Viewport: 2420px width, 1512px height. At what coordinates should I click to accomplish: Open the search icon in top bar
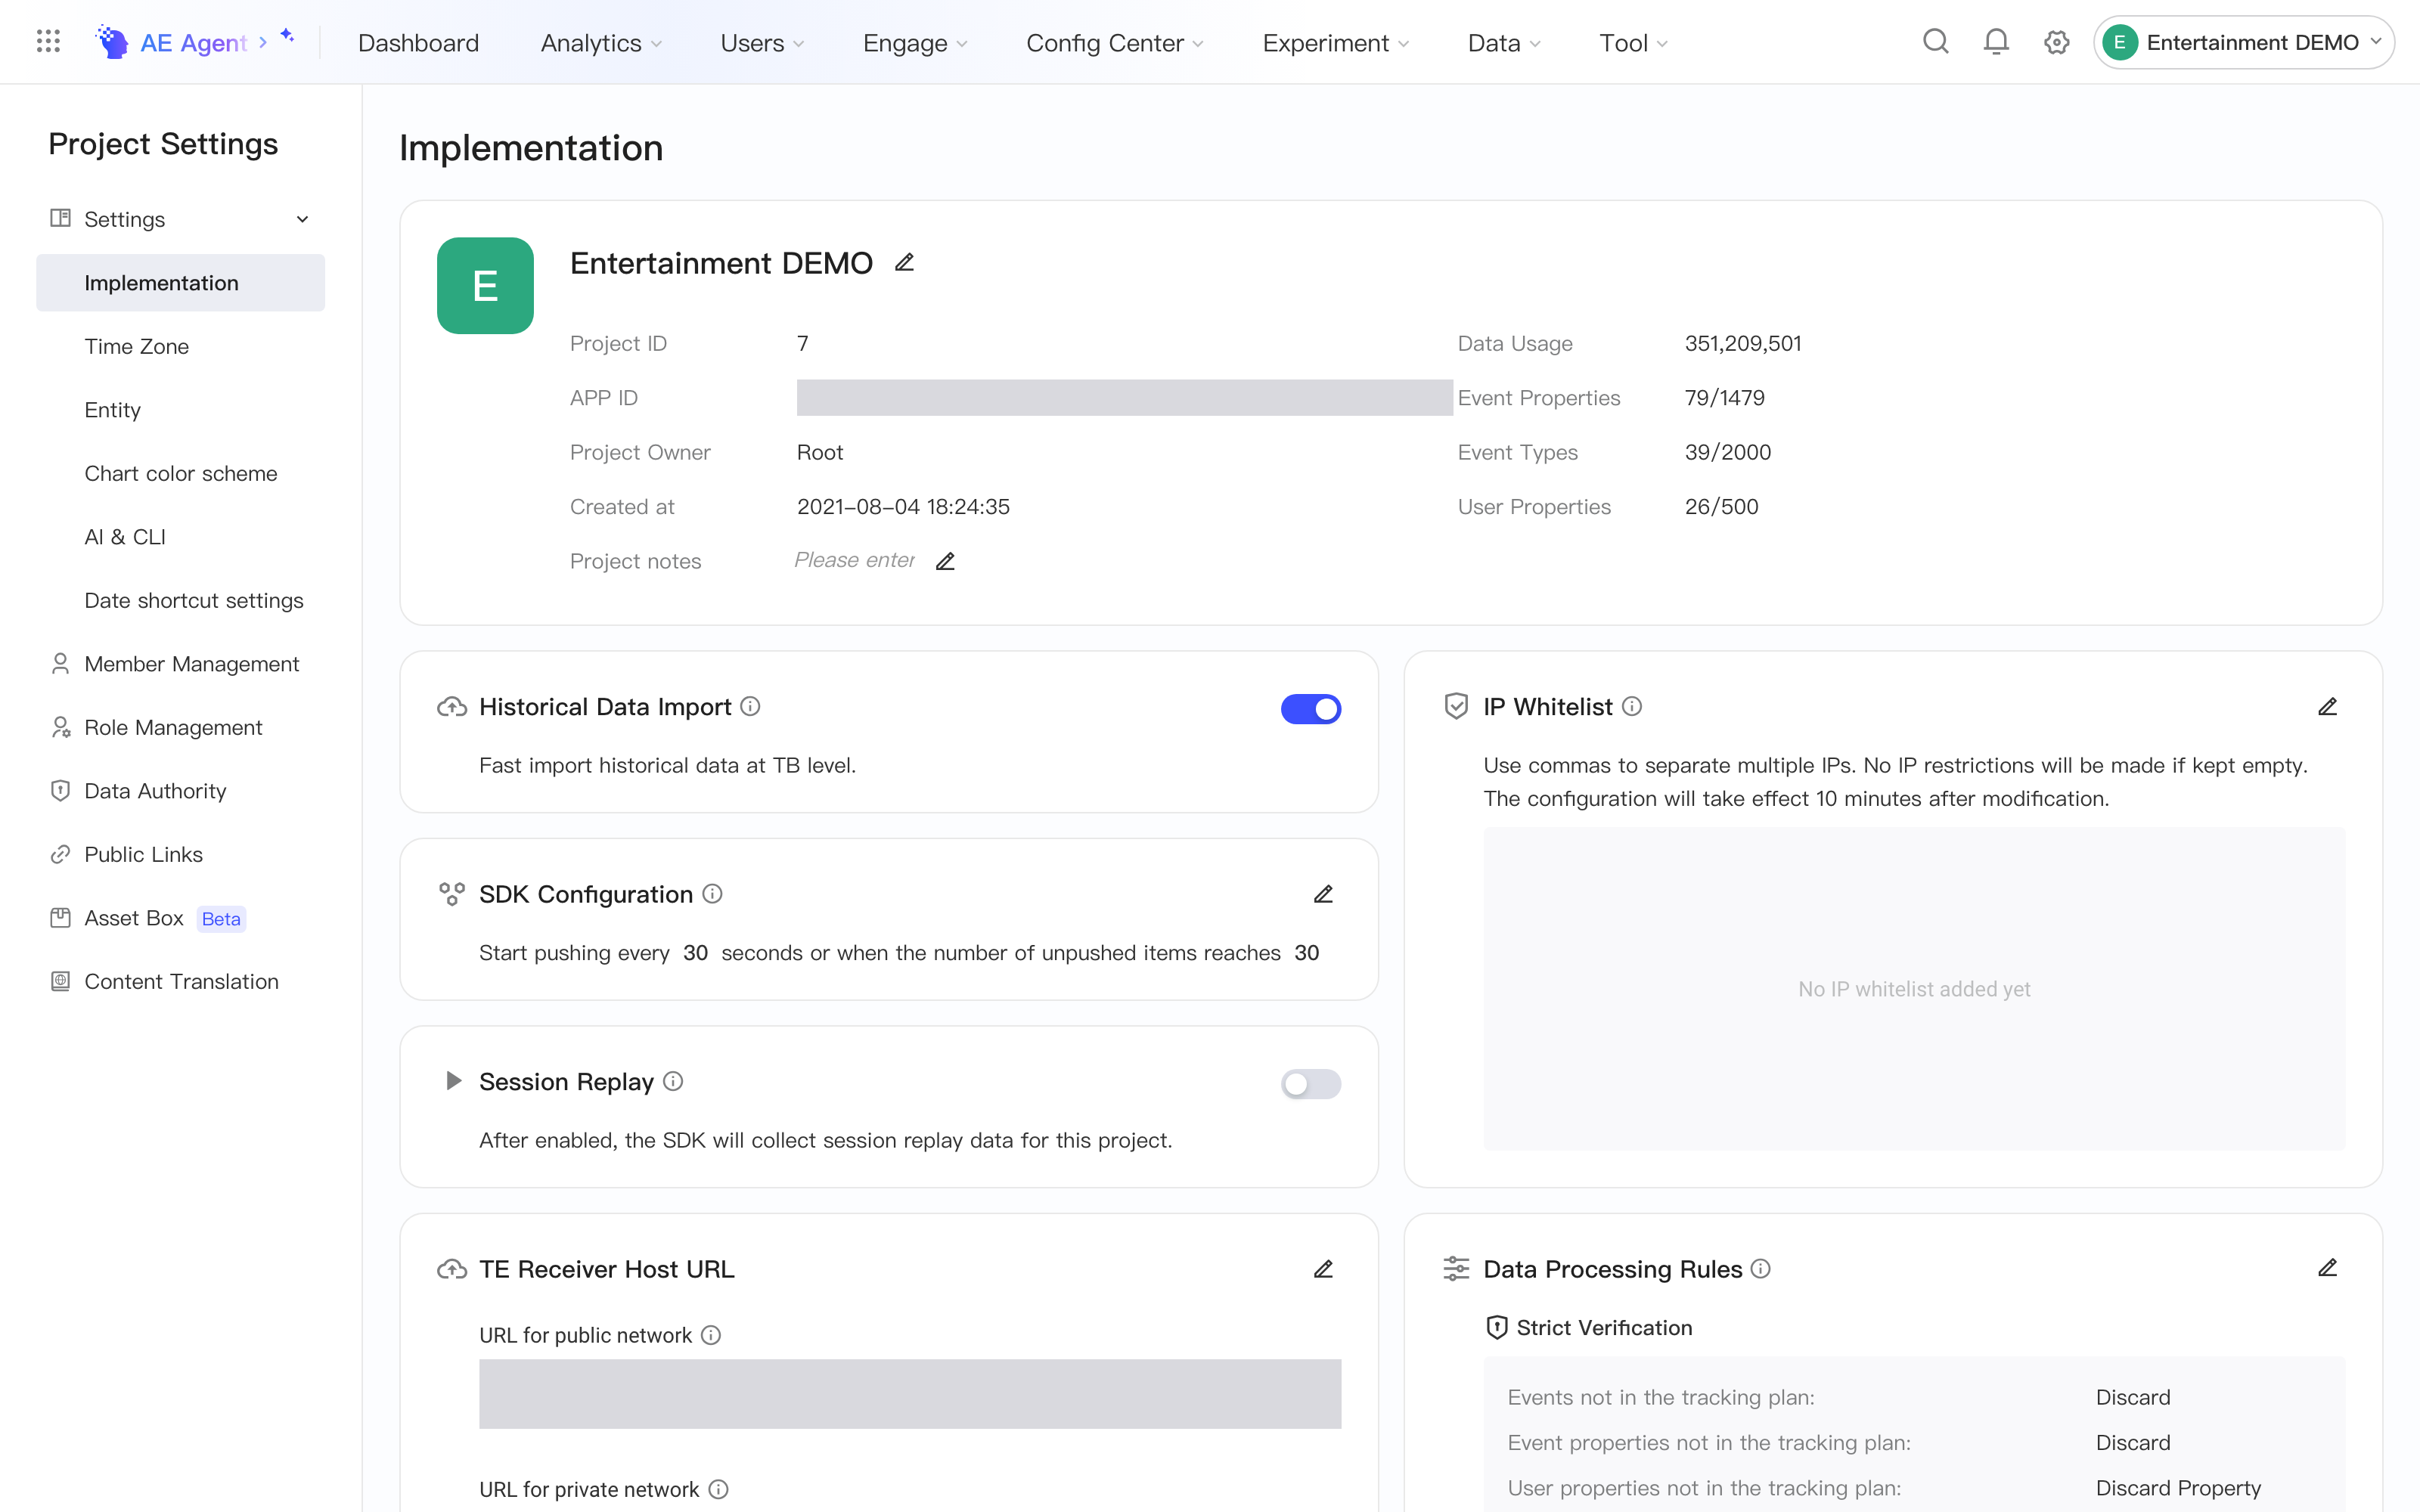[1935, 42]
